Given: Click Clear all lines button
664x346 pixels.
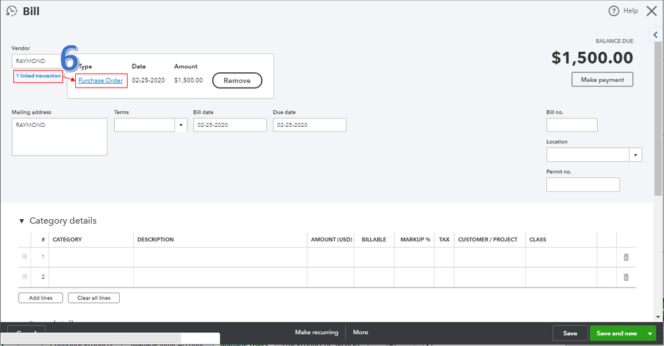Looking at the screenshot, I should tap(94, 298).
